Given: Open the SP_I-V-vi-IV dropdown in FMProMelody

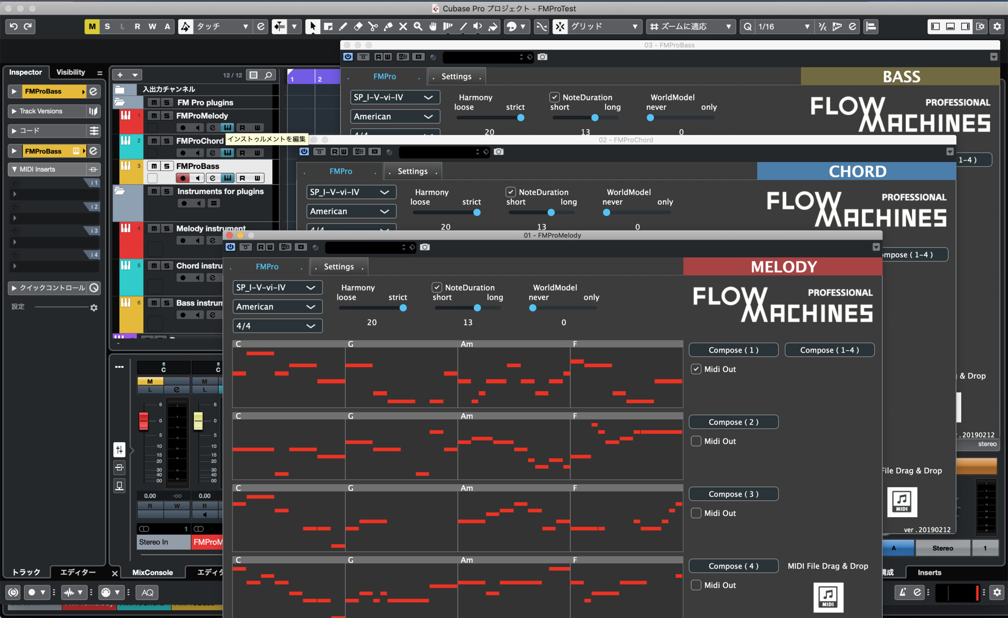Looking at the screenshot, I should [x=277, y=287].
